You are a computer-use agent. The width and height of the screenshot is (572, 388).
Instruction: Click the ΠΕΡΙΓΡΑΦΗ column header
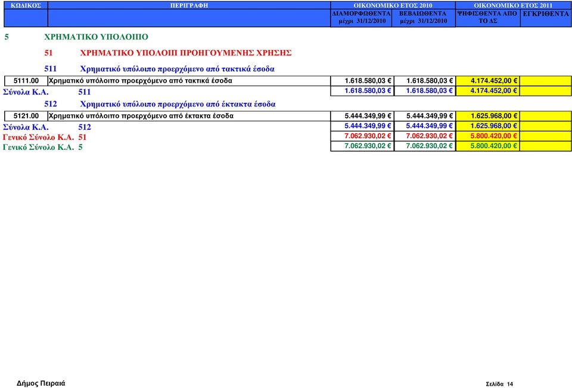pos(189,5)
